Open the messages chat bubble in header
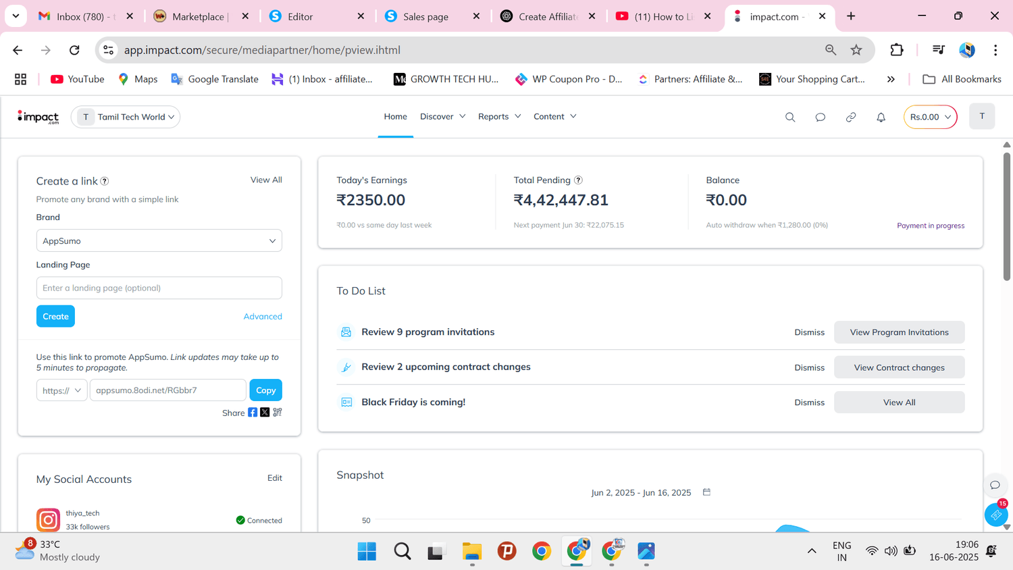This screenshot has height=570, width=1013. coord(821,117)
